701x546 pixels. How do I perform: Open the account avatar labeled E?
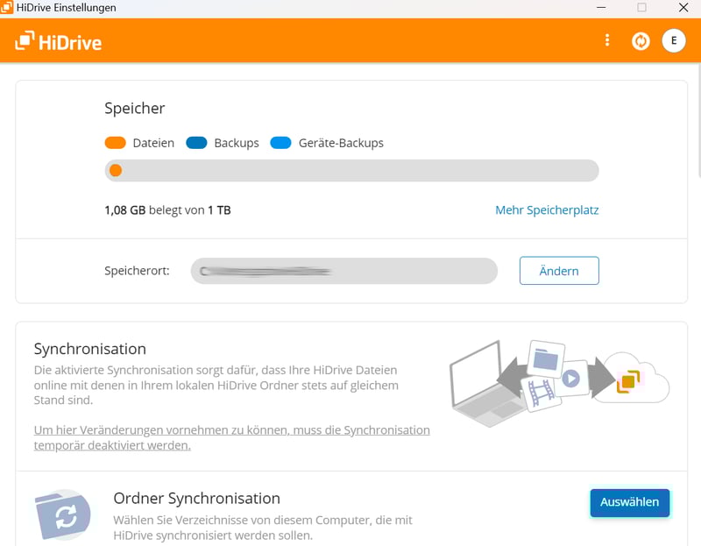674,40
